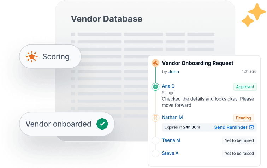
Task: Open Nathan M's profile link
Action: click(x=172, y=117)
